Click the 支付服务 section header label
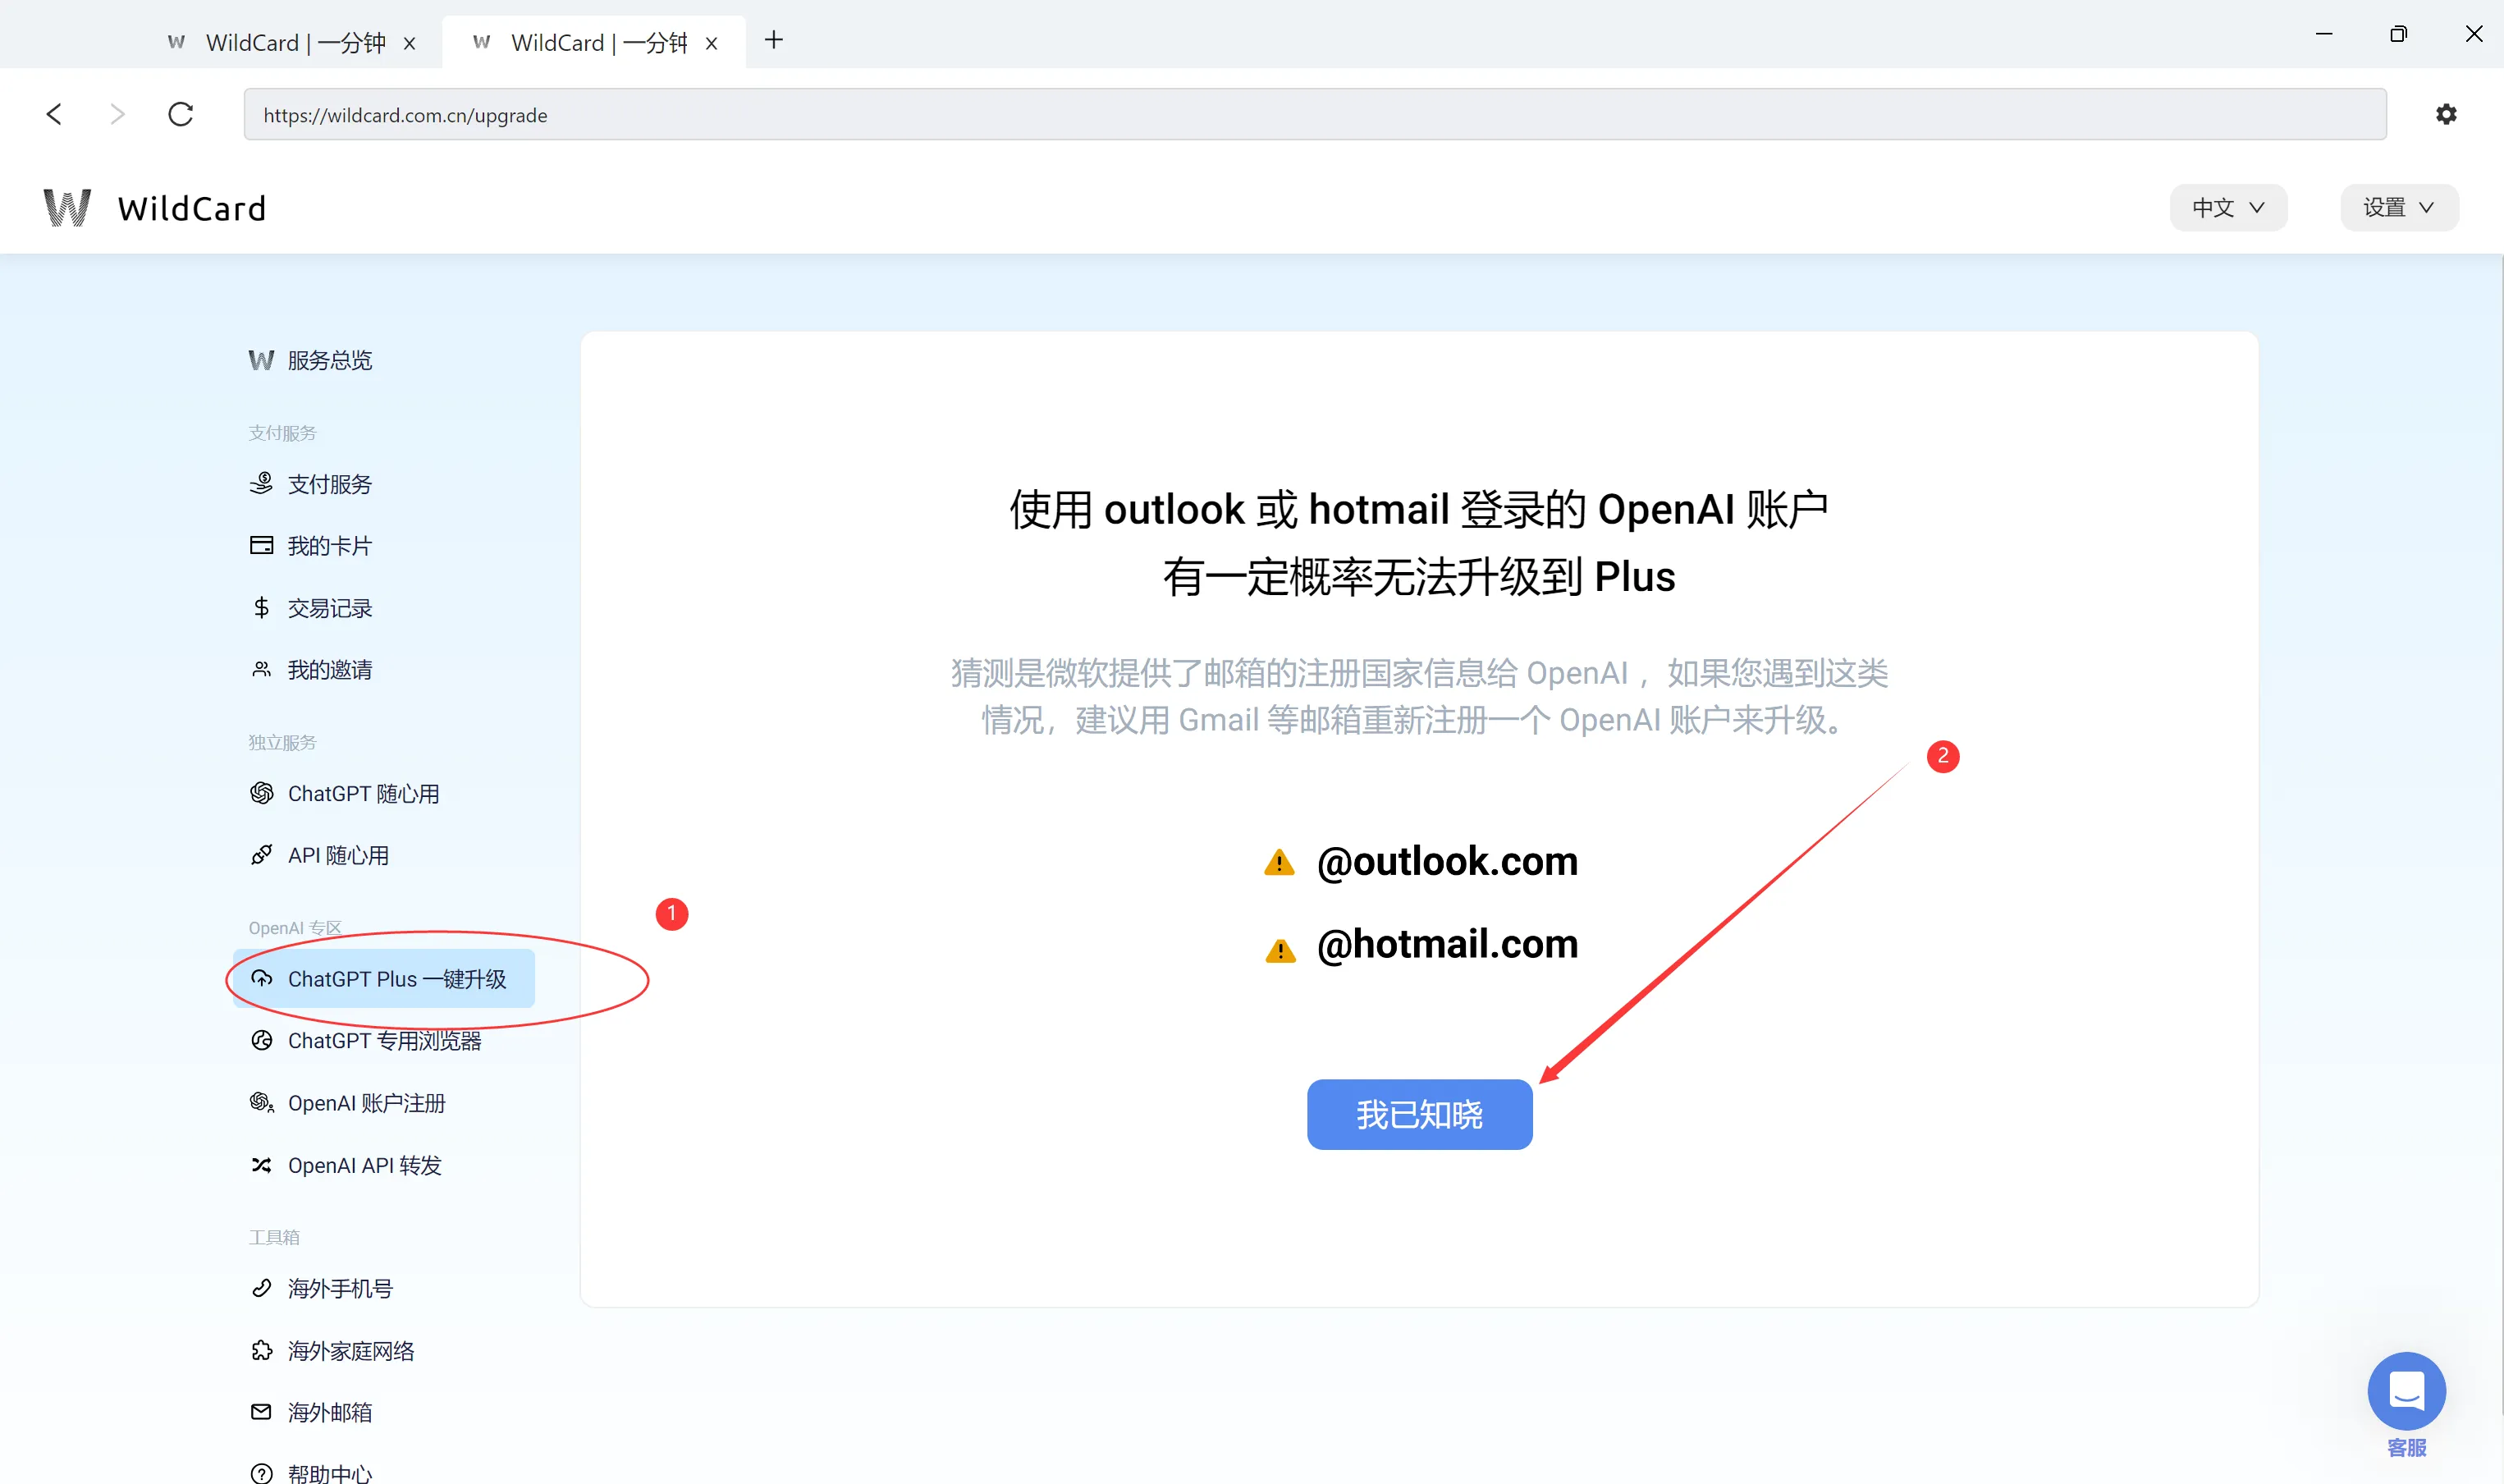Image resolution: width=2504 pixels, height=1484 pixels. [282, 433]
